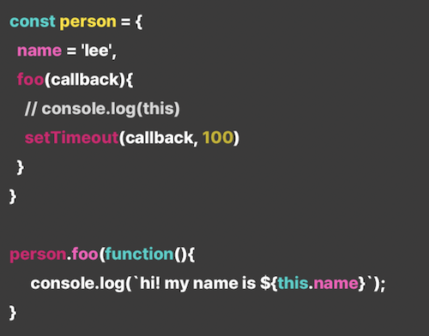This screenshot has width=429, height=336.
Task: Click the pink person in person.foo call
Action: point(38,255)
